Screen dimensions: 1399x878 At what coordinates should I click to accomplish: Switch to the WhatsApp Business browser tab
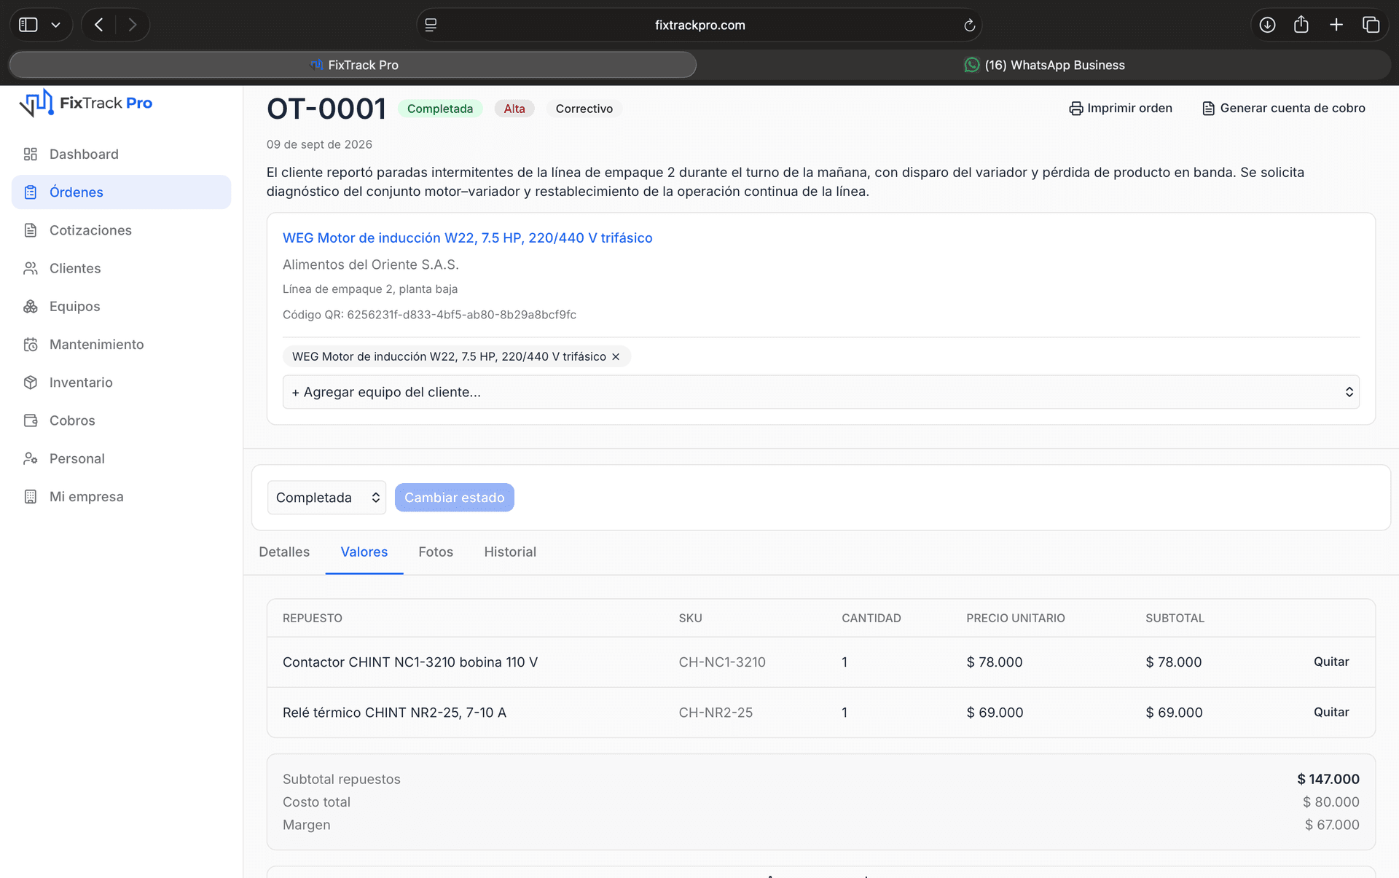click(1044, 65)
